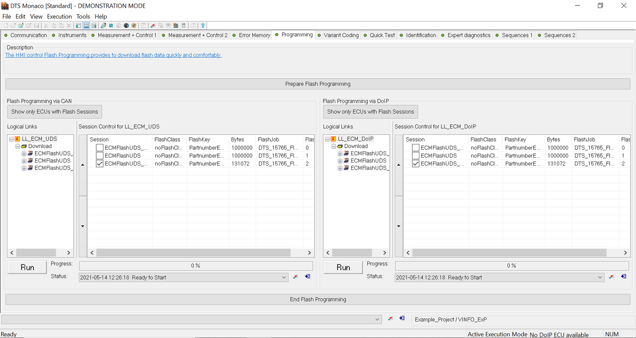
Task: Click the eraser icon in the top toolbar
Action: [153, 26]
